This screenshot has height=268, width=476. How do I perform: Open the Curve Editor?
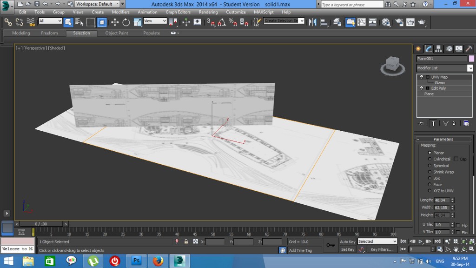(x=362, y=22)
